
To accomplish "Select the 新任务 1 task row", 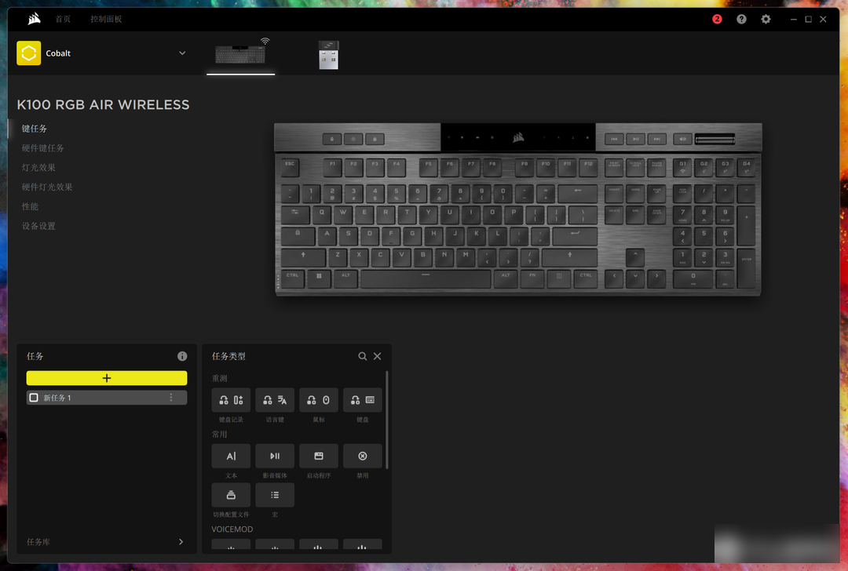I will coord(107,398).
